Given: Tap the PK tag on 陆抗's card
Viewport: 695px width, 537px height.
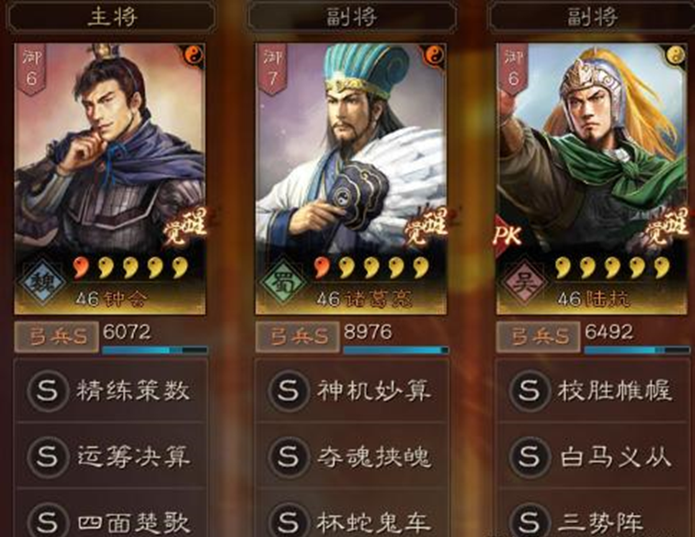Looking at the screenshot, I should pos(507,235).
